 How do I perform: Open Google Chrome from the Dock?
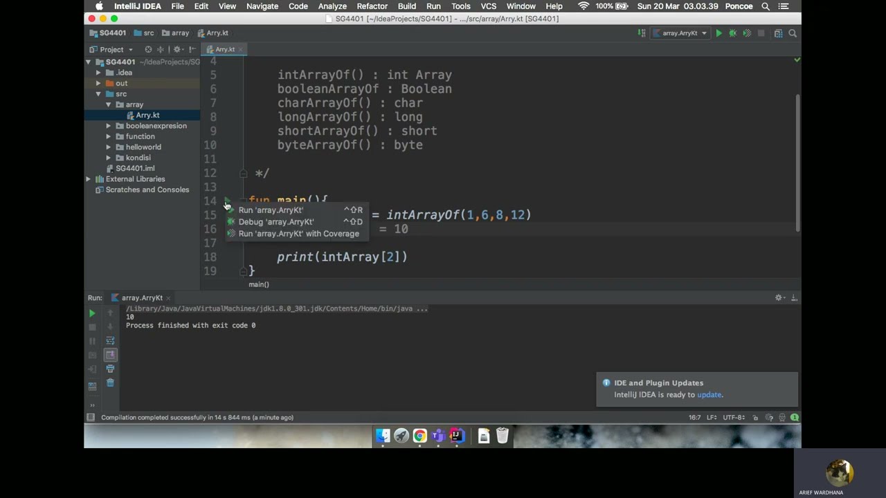(x=419, y=436)
